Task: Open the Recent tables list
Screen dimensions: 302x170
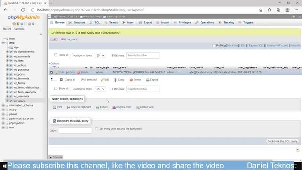Action: 7,29
